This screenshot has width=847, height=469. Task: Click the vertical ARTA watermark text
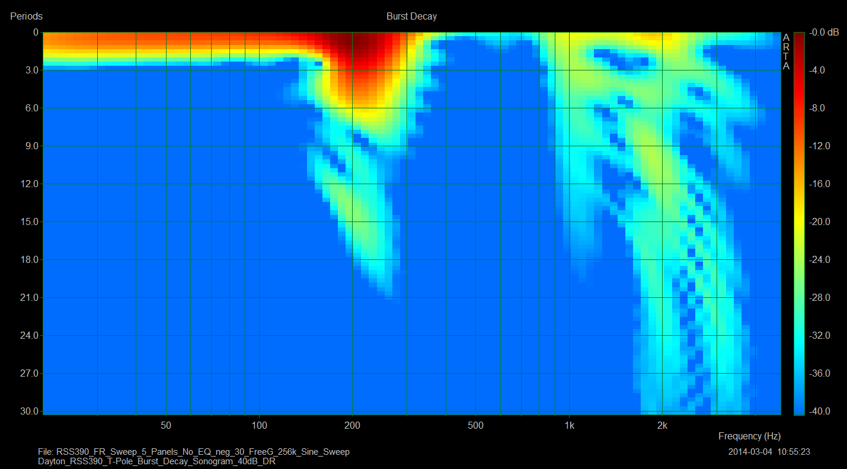click(x=786, y=52)
